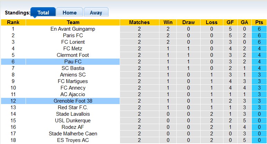Click the Team column header
This screenshot has height=144, width=267.
tap(73, 22)
